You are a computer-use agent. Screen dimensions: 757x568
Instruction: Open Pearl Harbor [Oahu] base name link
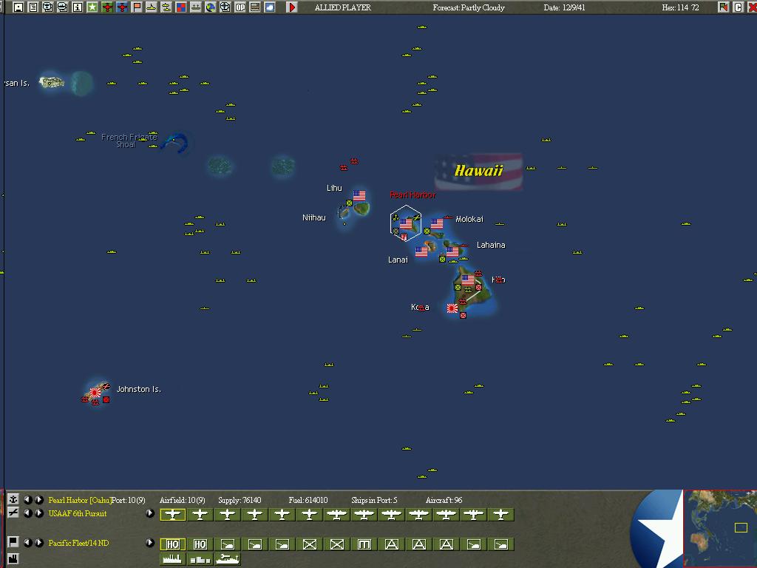coord(80,501)
